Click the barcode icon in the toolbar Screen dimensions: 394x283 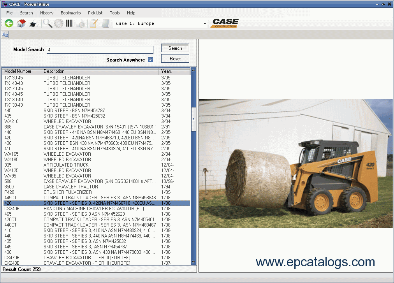click(69, 23)
